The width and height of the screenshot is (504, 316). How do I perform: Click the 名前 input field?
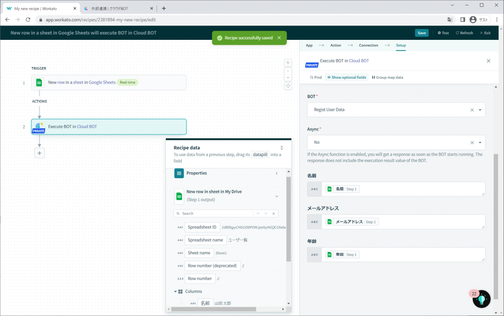point(396,189)
